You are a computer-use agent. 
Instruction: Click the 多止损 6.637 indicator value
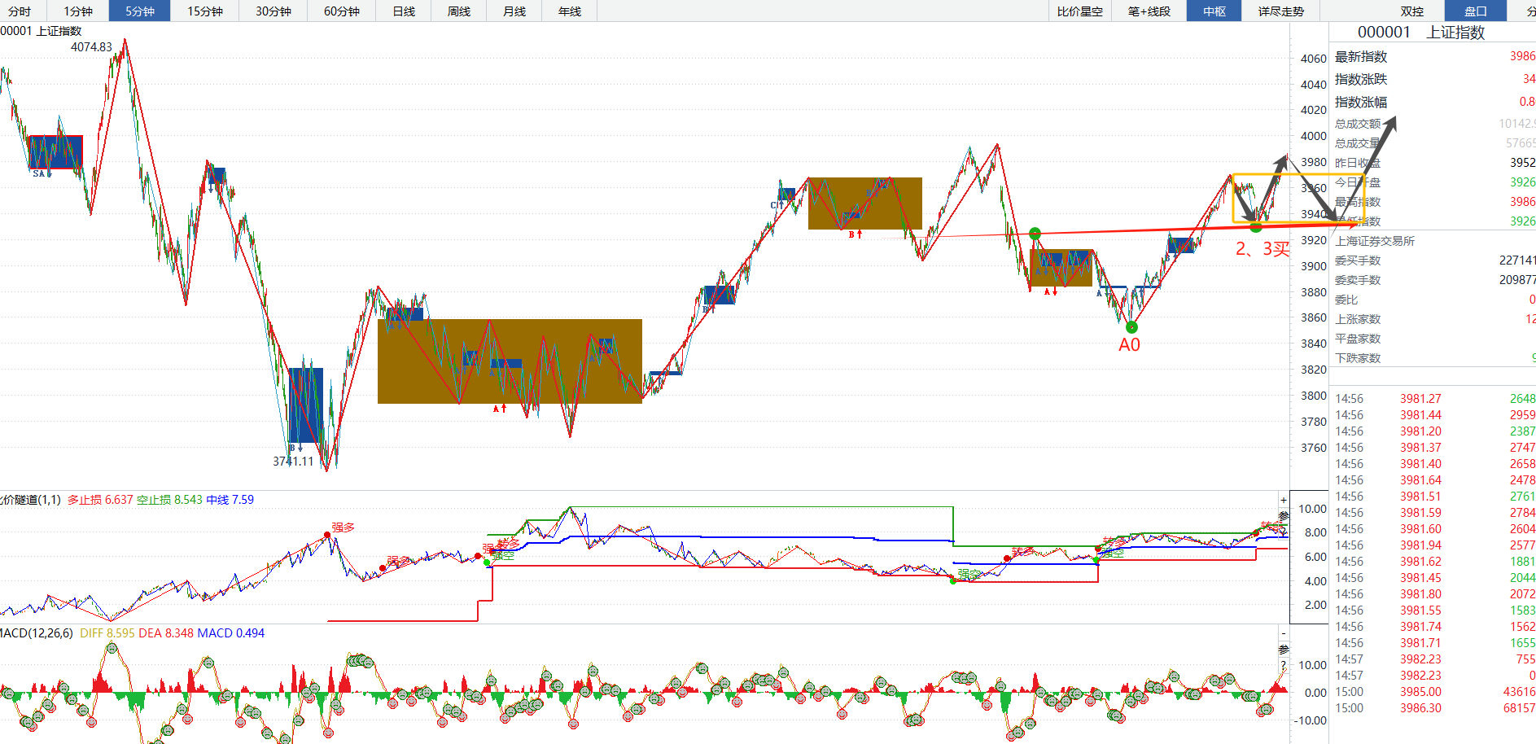(x=100, y=500)
